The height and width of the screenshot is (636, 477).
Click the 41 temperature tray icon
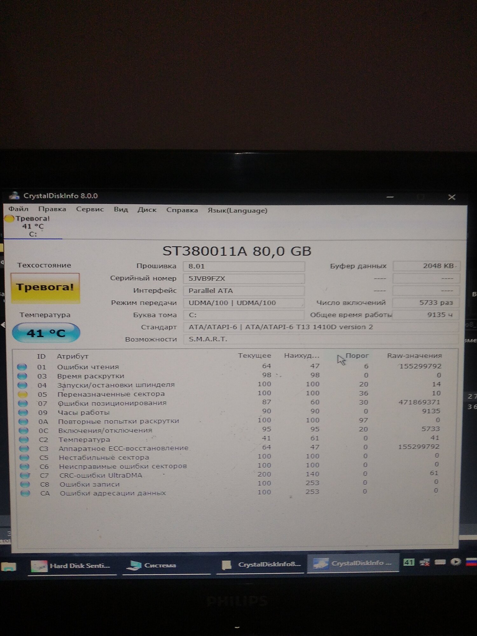click(x=409, y=562)
